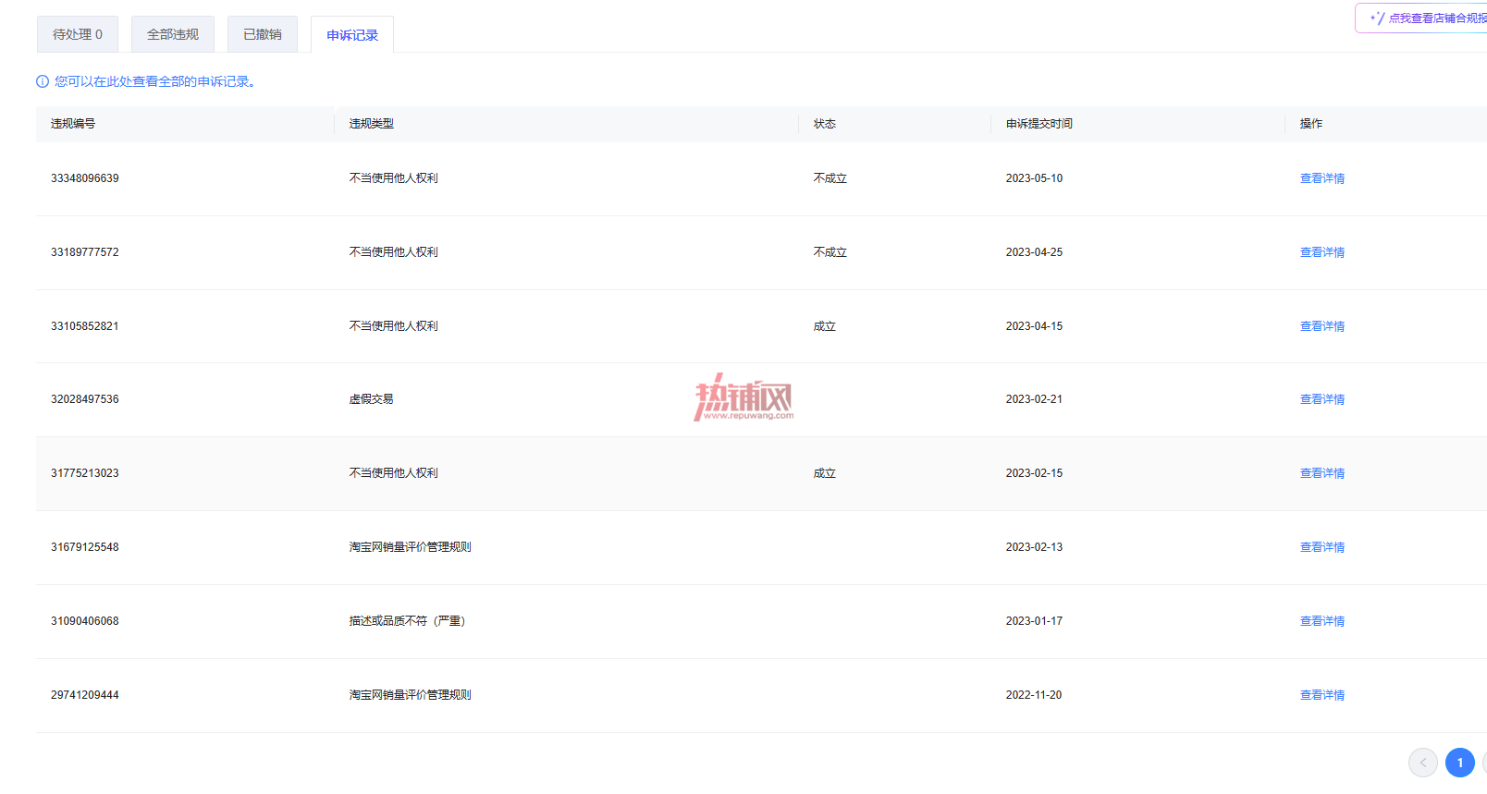Image resolution: width=1487 pixels, height=794 pixels.
Task: Open 查看详情 for record 29741209444
Action: (1322, 695)
